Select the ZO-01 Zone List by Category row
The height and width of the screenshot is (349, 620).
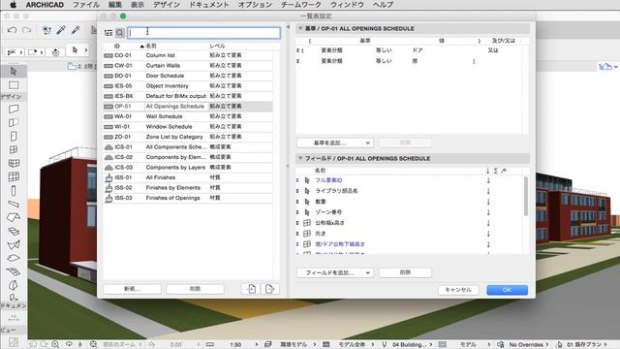[188, 137]
